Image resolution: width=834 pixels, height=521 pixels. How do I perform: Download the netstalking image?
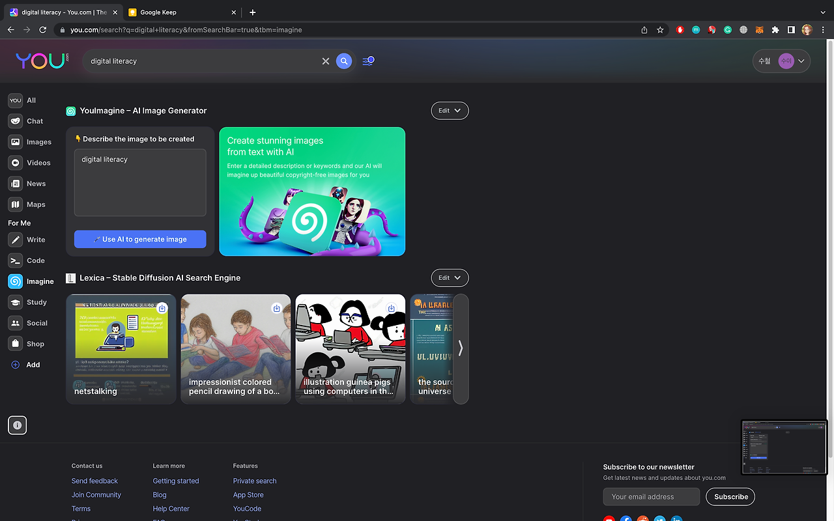pyautogui.click(x=162, y=308)
